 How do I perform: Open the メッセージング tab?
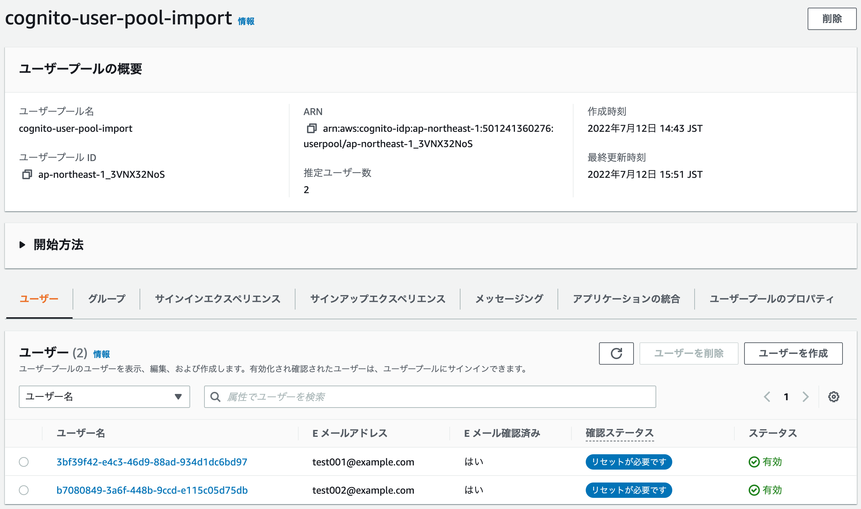(x=509, y=298)
